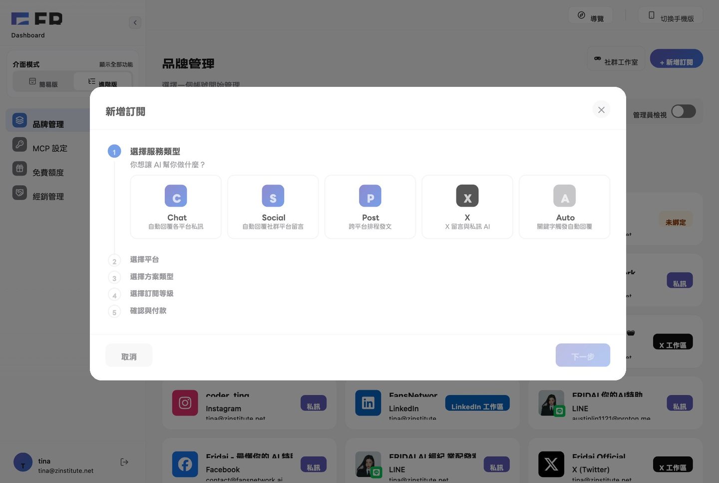719x483 pixels.
Task: Toggle the 管理員檢視 switch
Action: point(684,111)
